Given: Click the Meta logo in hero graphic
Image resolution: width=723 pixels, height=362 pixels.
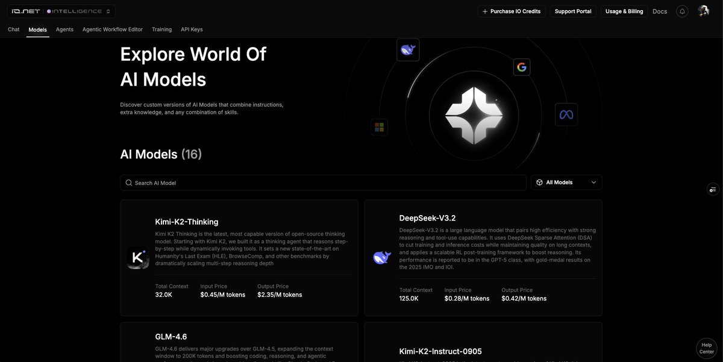Looking at the screenshot, I should (x=566, y=114).
